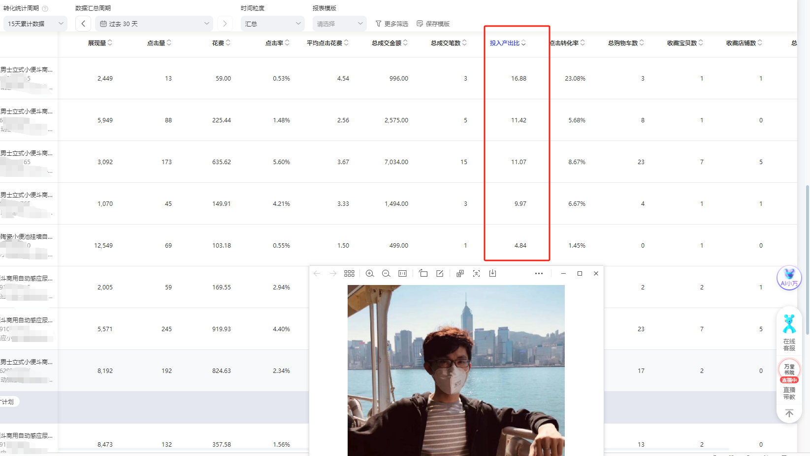Screen dimensions: 810x456
Task: Rotate the image in the viewer
Action: 423,274
